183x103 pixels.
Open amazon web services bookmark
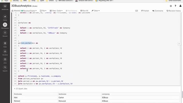[x=85, y=1]
